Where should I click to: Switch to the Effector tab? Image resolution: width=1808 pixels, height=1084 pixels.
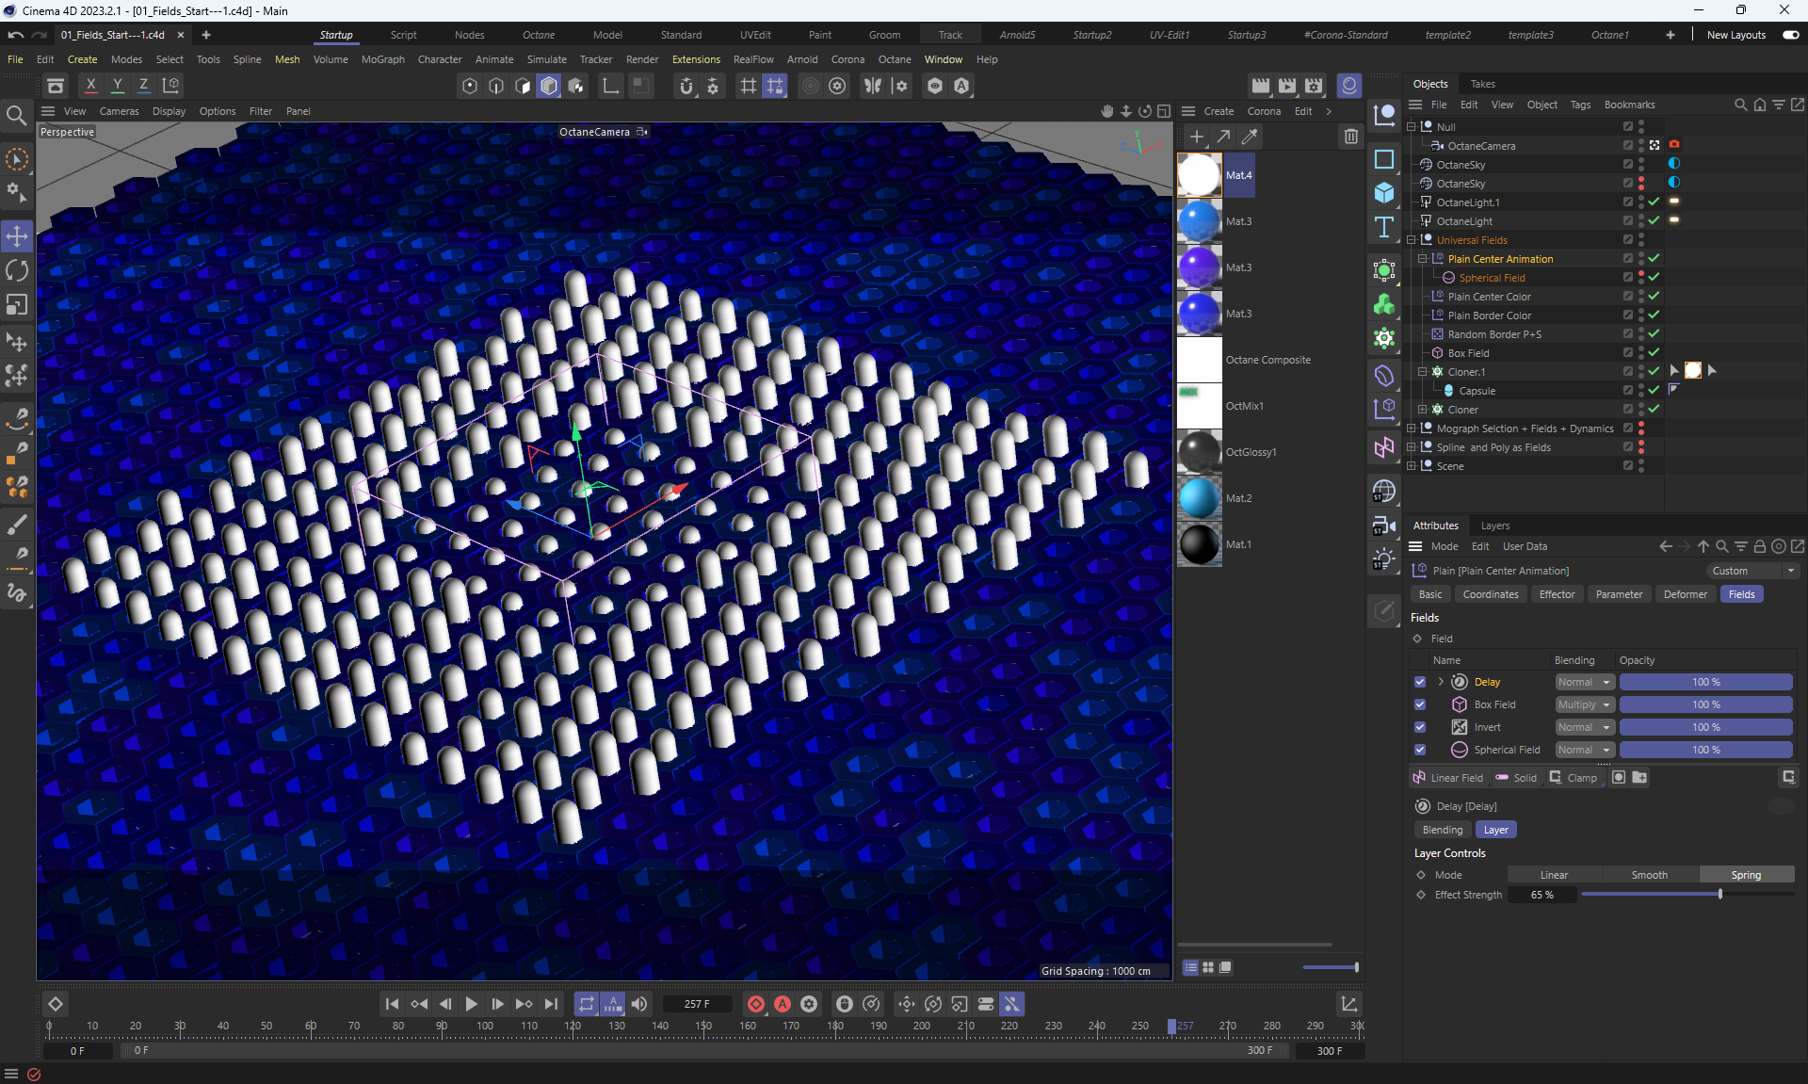[1556, 594]
